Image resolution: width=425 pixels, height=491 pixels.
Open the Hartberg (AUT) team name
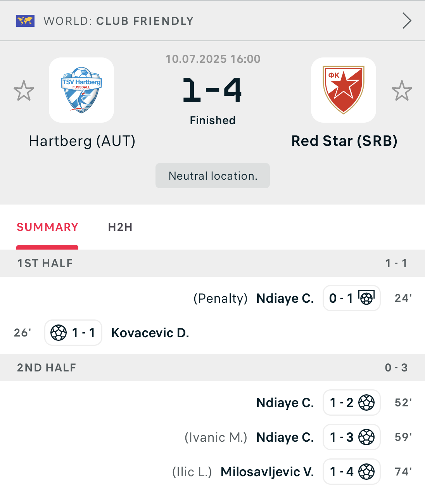[82, 141]
